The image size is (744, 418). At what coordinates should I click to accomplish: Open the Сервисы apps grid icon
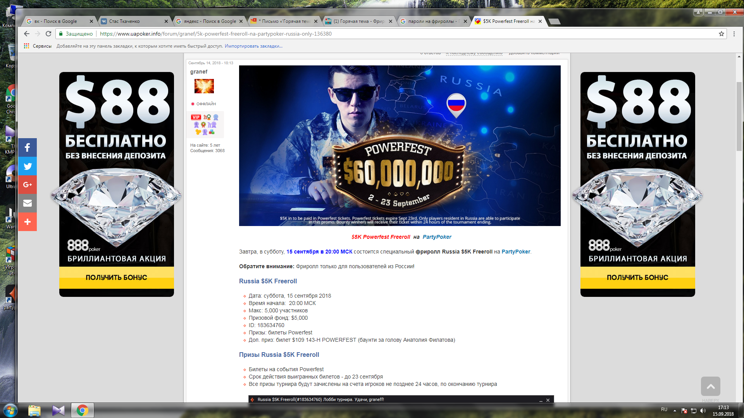[26, 46]
